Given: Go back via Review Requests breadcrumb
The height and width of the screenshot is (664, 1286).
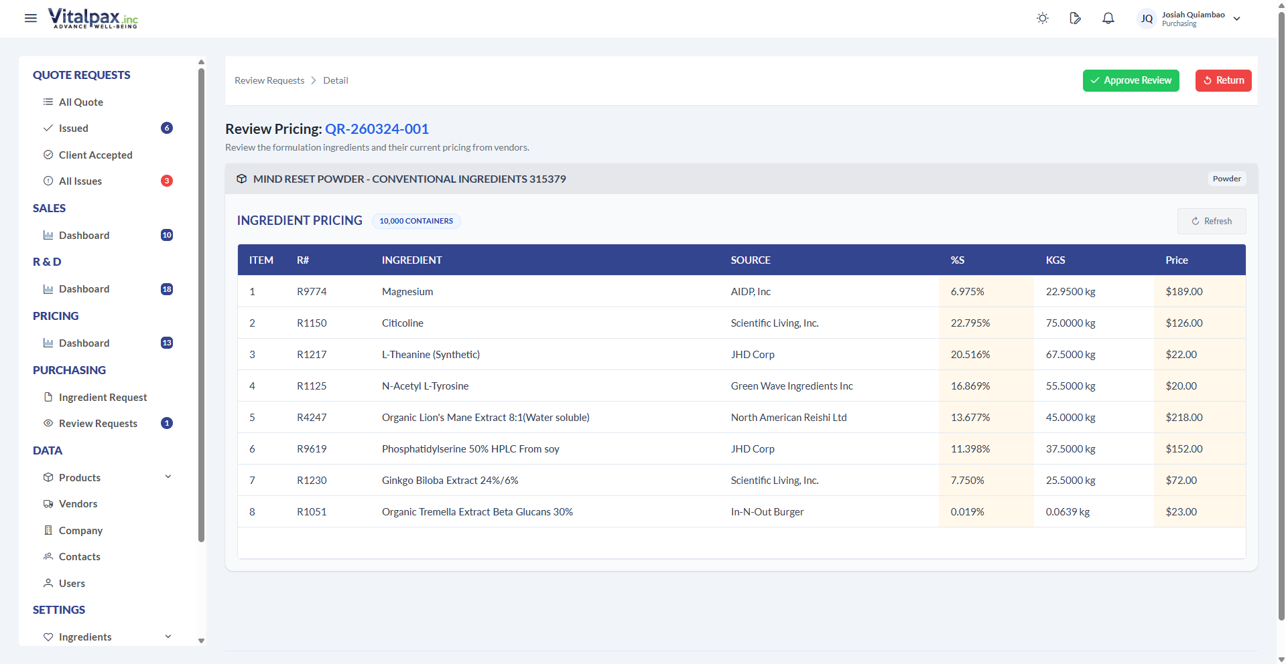Looking at the screenshot, I should 269,80.
